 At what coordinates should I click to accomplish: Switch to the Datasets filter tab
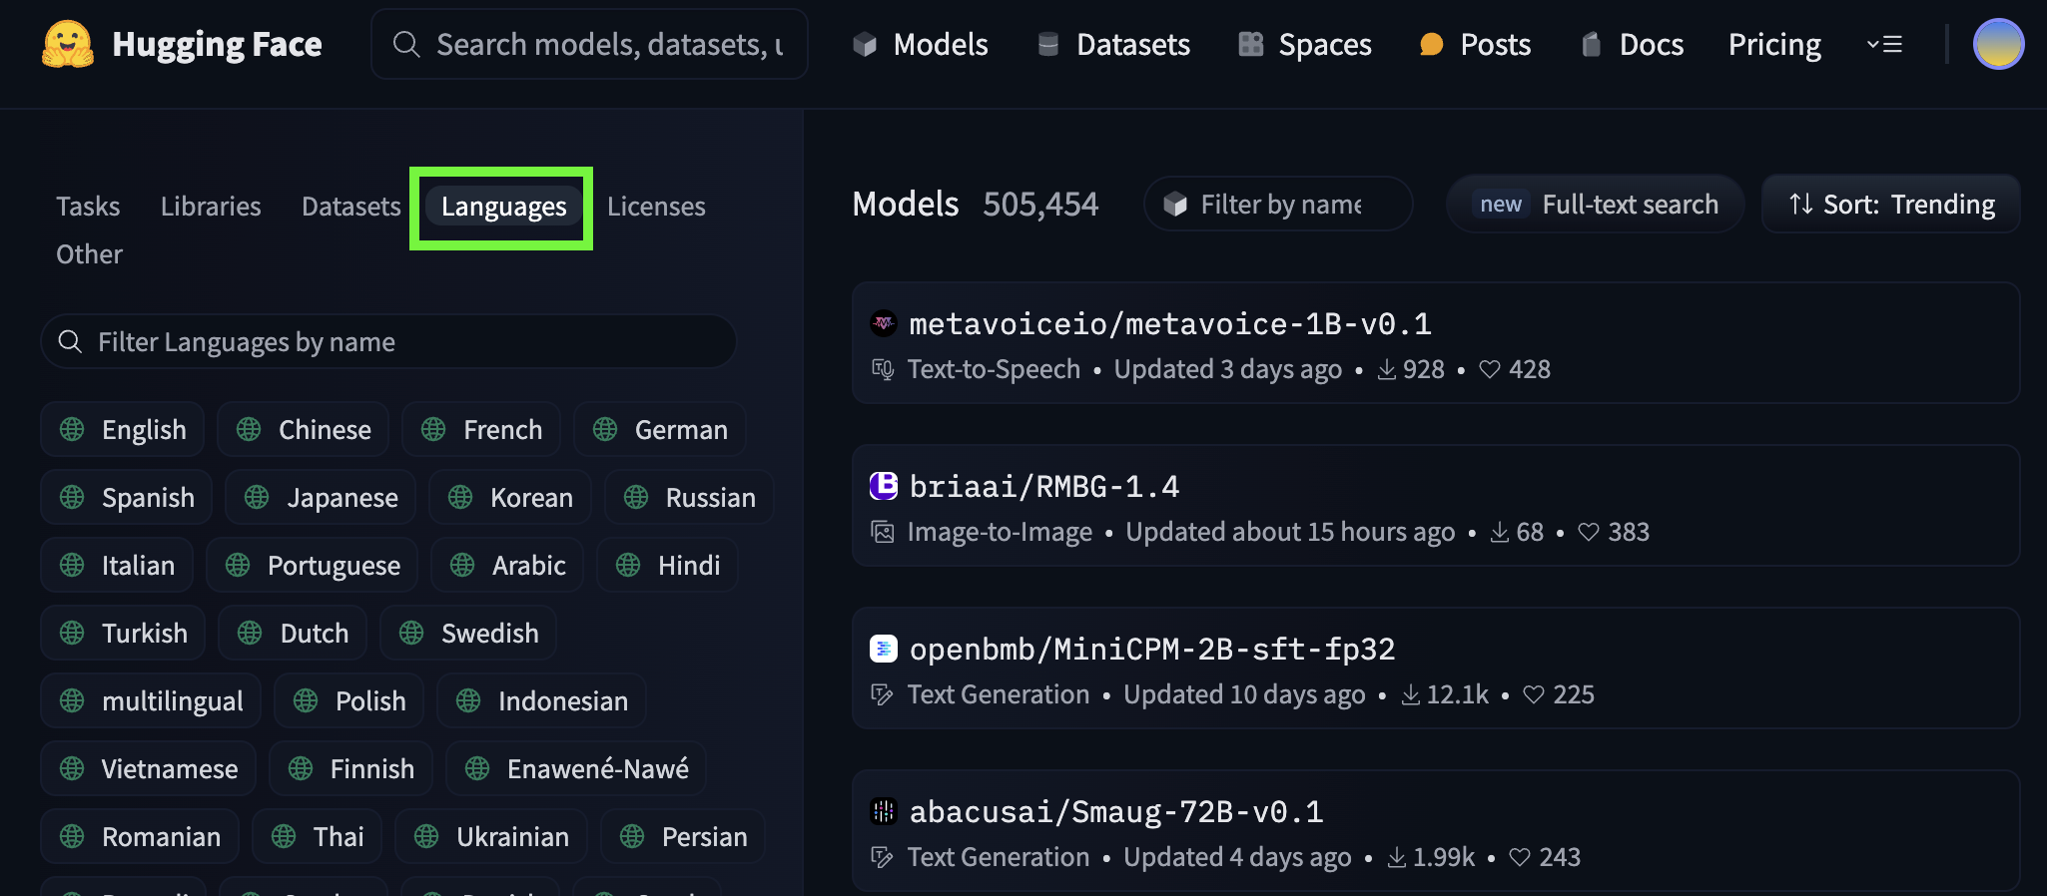click(x=351, y=207)
